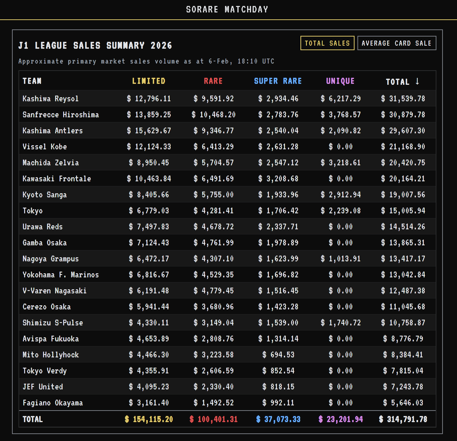Click V-Varen Nagasaki rare $ 4,779.45
The height and width of the screenshot is (441, 457).
coord(213,290)
